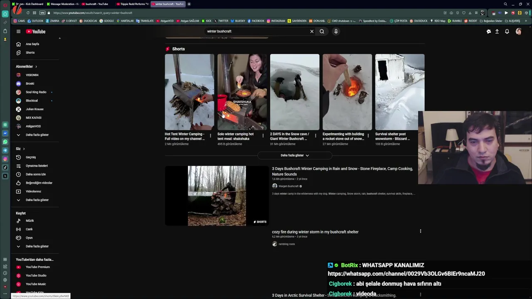Open cozy fire during winter storm title

[x=315, y=232]
